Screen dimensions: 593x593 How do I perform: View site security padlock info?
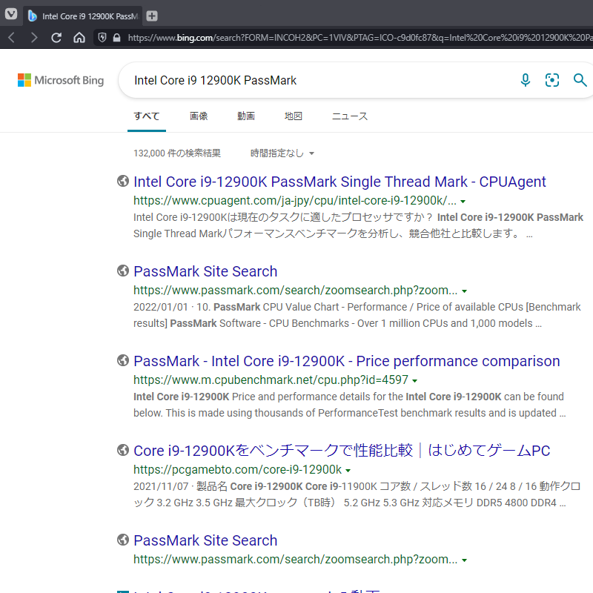[117, 38]
